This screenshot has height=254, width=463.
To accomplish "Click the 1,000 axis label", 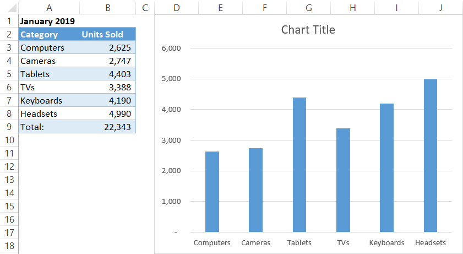I will [171, 201].
